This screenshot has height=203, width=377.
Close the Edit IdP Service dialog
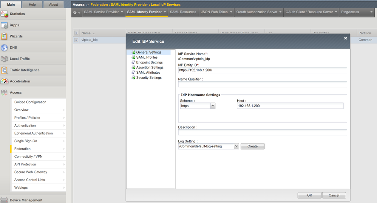[x=345, y=38]
